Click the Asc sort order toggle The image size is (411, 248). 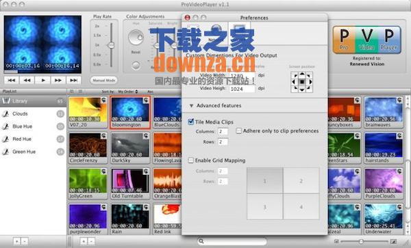[x=150, y=92]
